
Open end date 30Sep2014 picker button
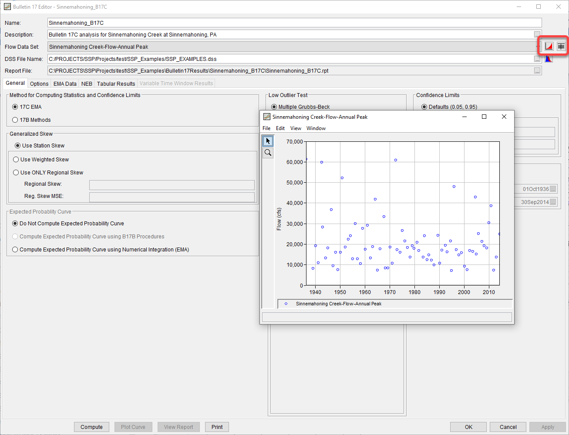click(553, 202)
